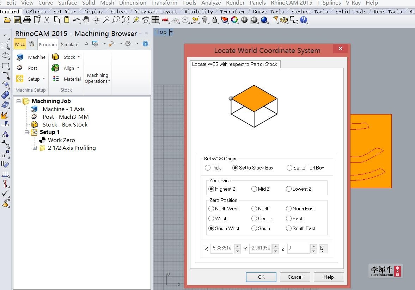Click the Zoom Extents magnifier icon
The width and height of the screenshot is (415, 290).
click(126, 20)
